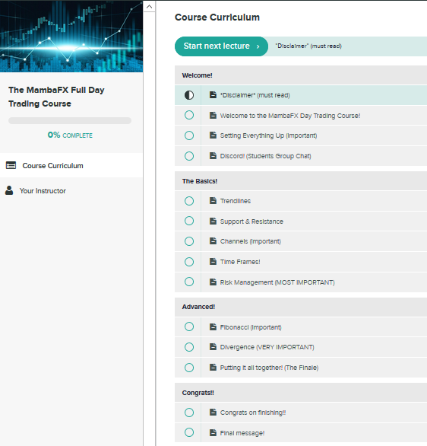Click the Your Instructor person icon
Screen dimensions: 427x446
9,190
